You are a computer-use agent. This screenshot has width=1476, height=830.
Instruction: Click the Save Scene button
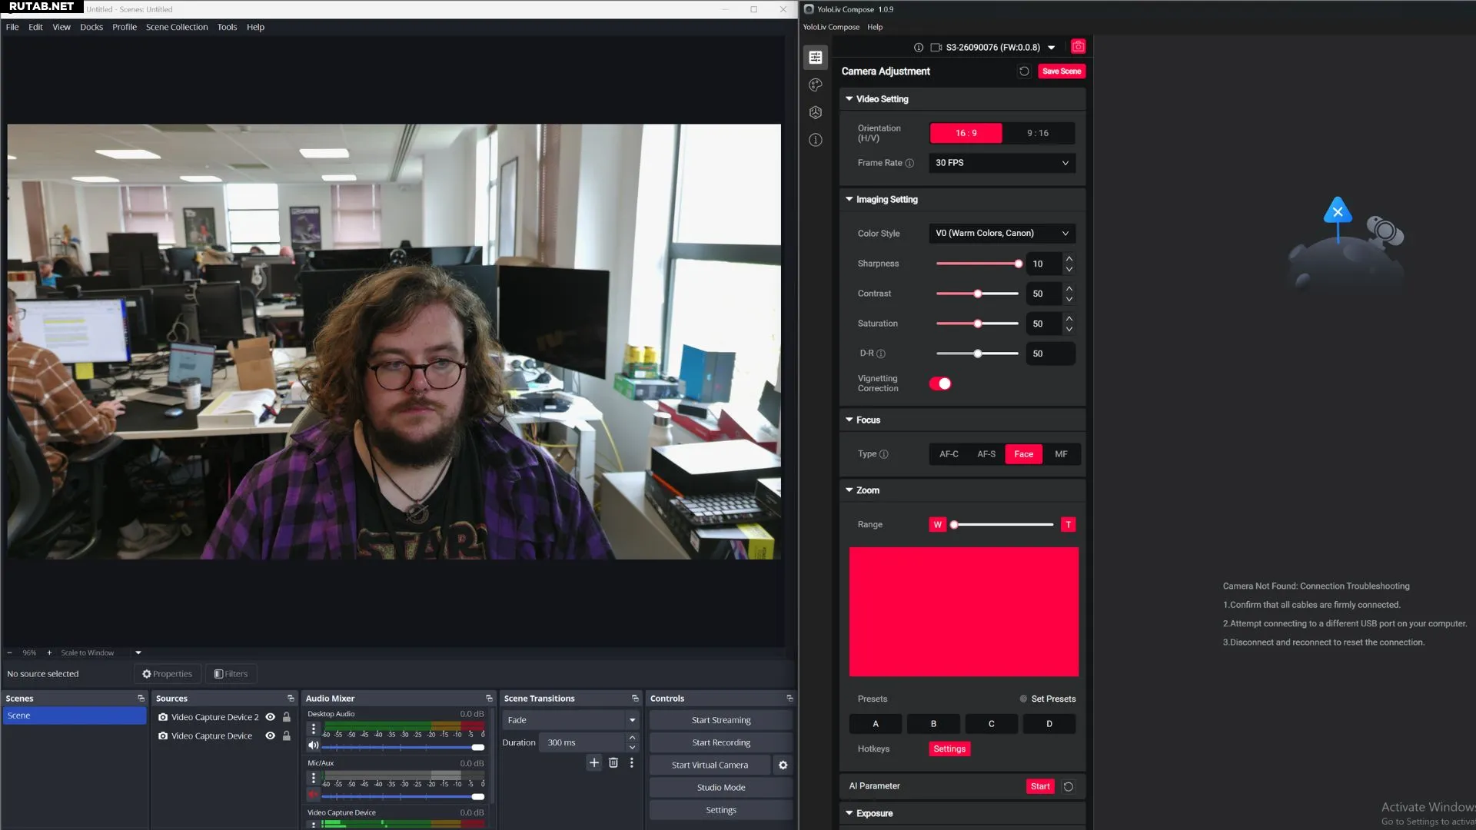tap(1061, 71)
